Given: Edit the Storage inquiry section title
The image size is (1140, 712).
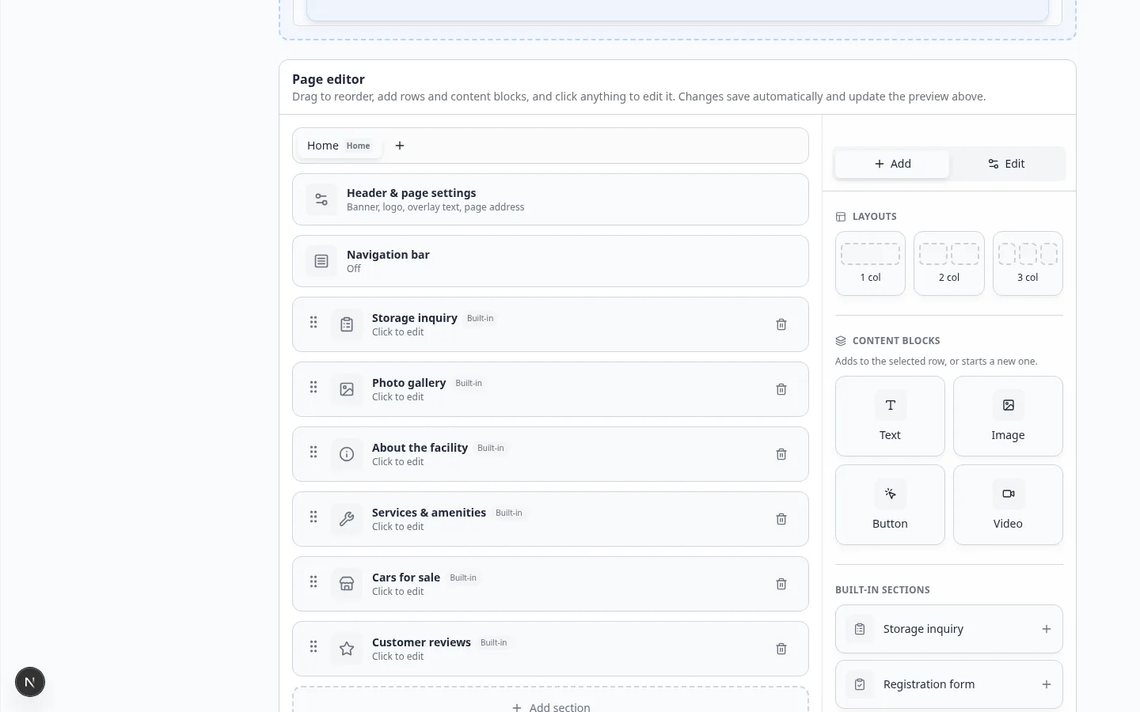Looking at the screenshot, I should coord(415,318).
